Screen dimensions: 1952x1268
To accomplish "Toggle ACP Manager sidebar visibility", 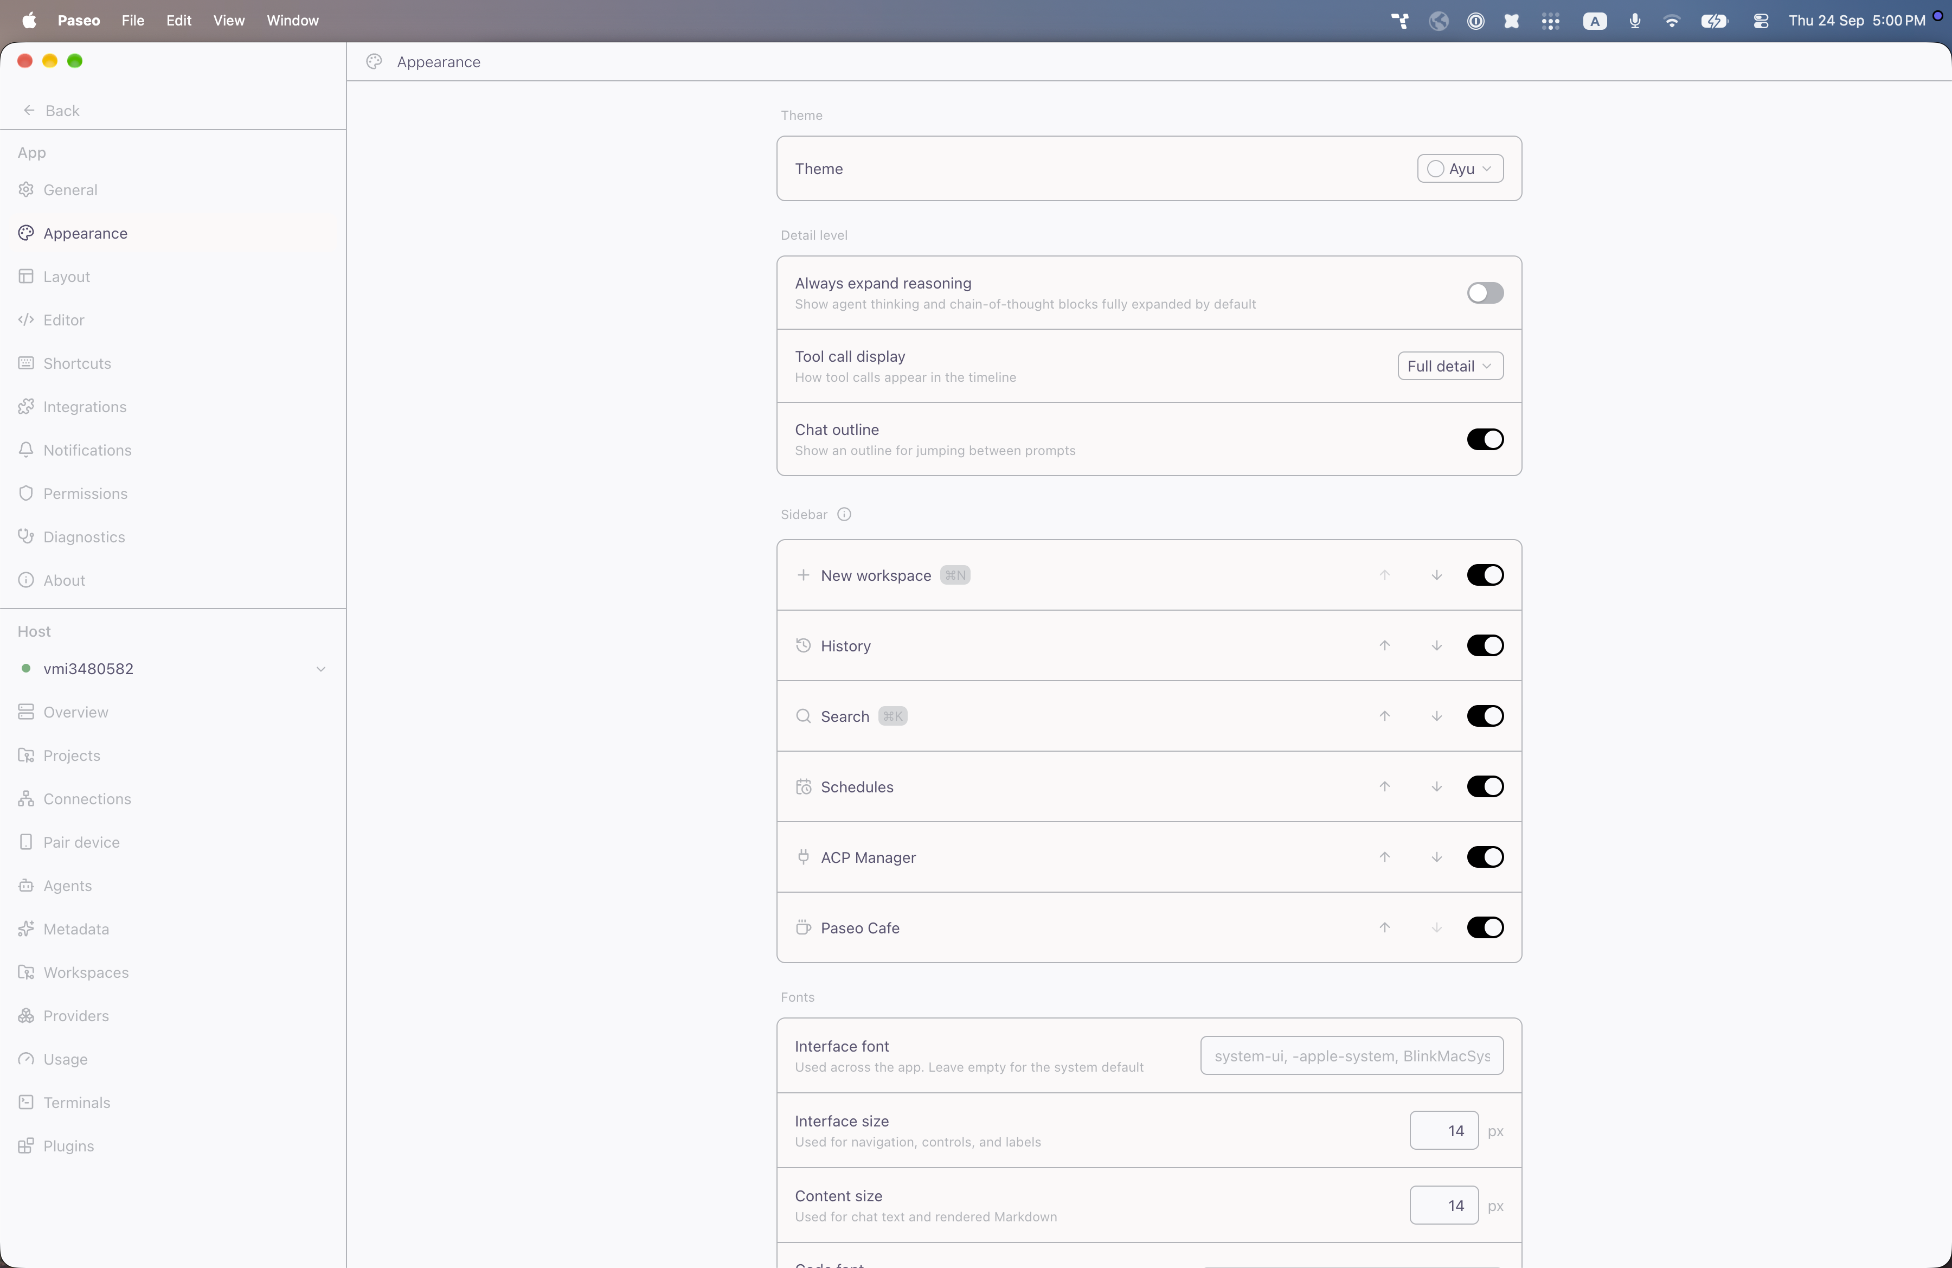I will (1485, 857).
